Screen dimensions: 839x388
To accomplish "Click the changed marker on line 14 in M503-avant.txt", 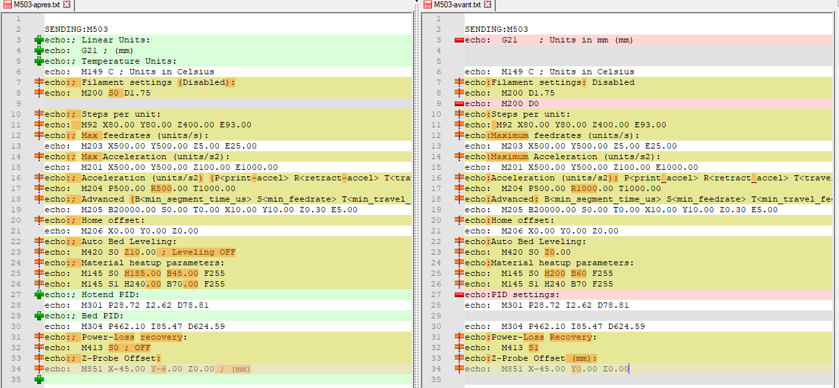I will pos(459,157).
